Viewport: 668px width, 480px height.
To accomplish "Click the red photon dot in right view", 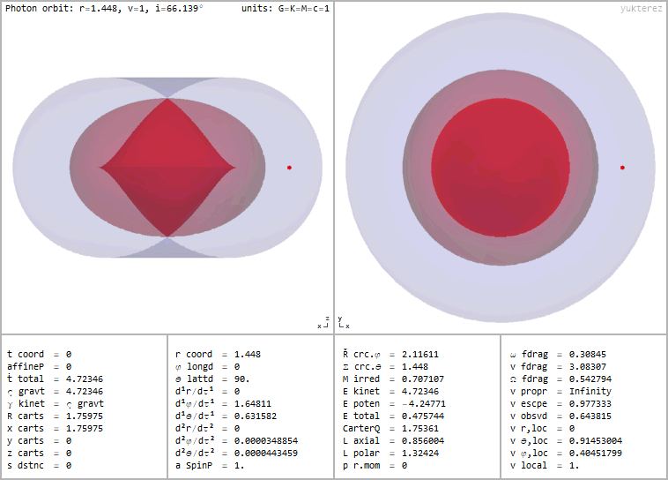I will [x=622, y=167].
